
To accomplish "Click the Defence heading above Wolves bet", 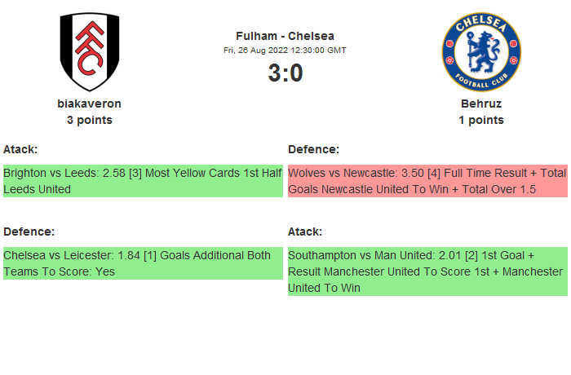I will click(x=313, y=149).
